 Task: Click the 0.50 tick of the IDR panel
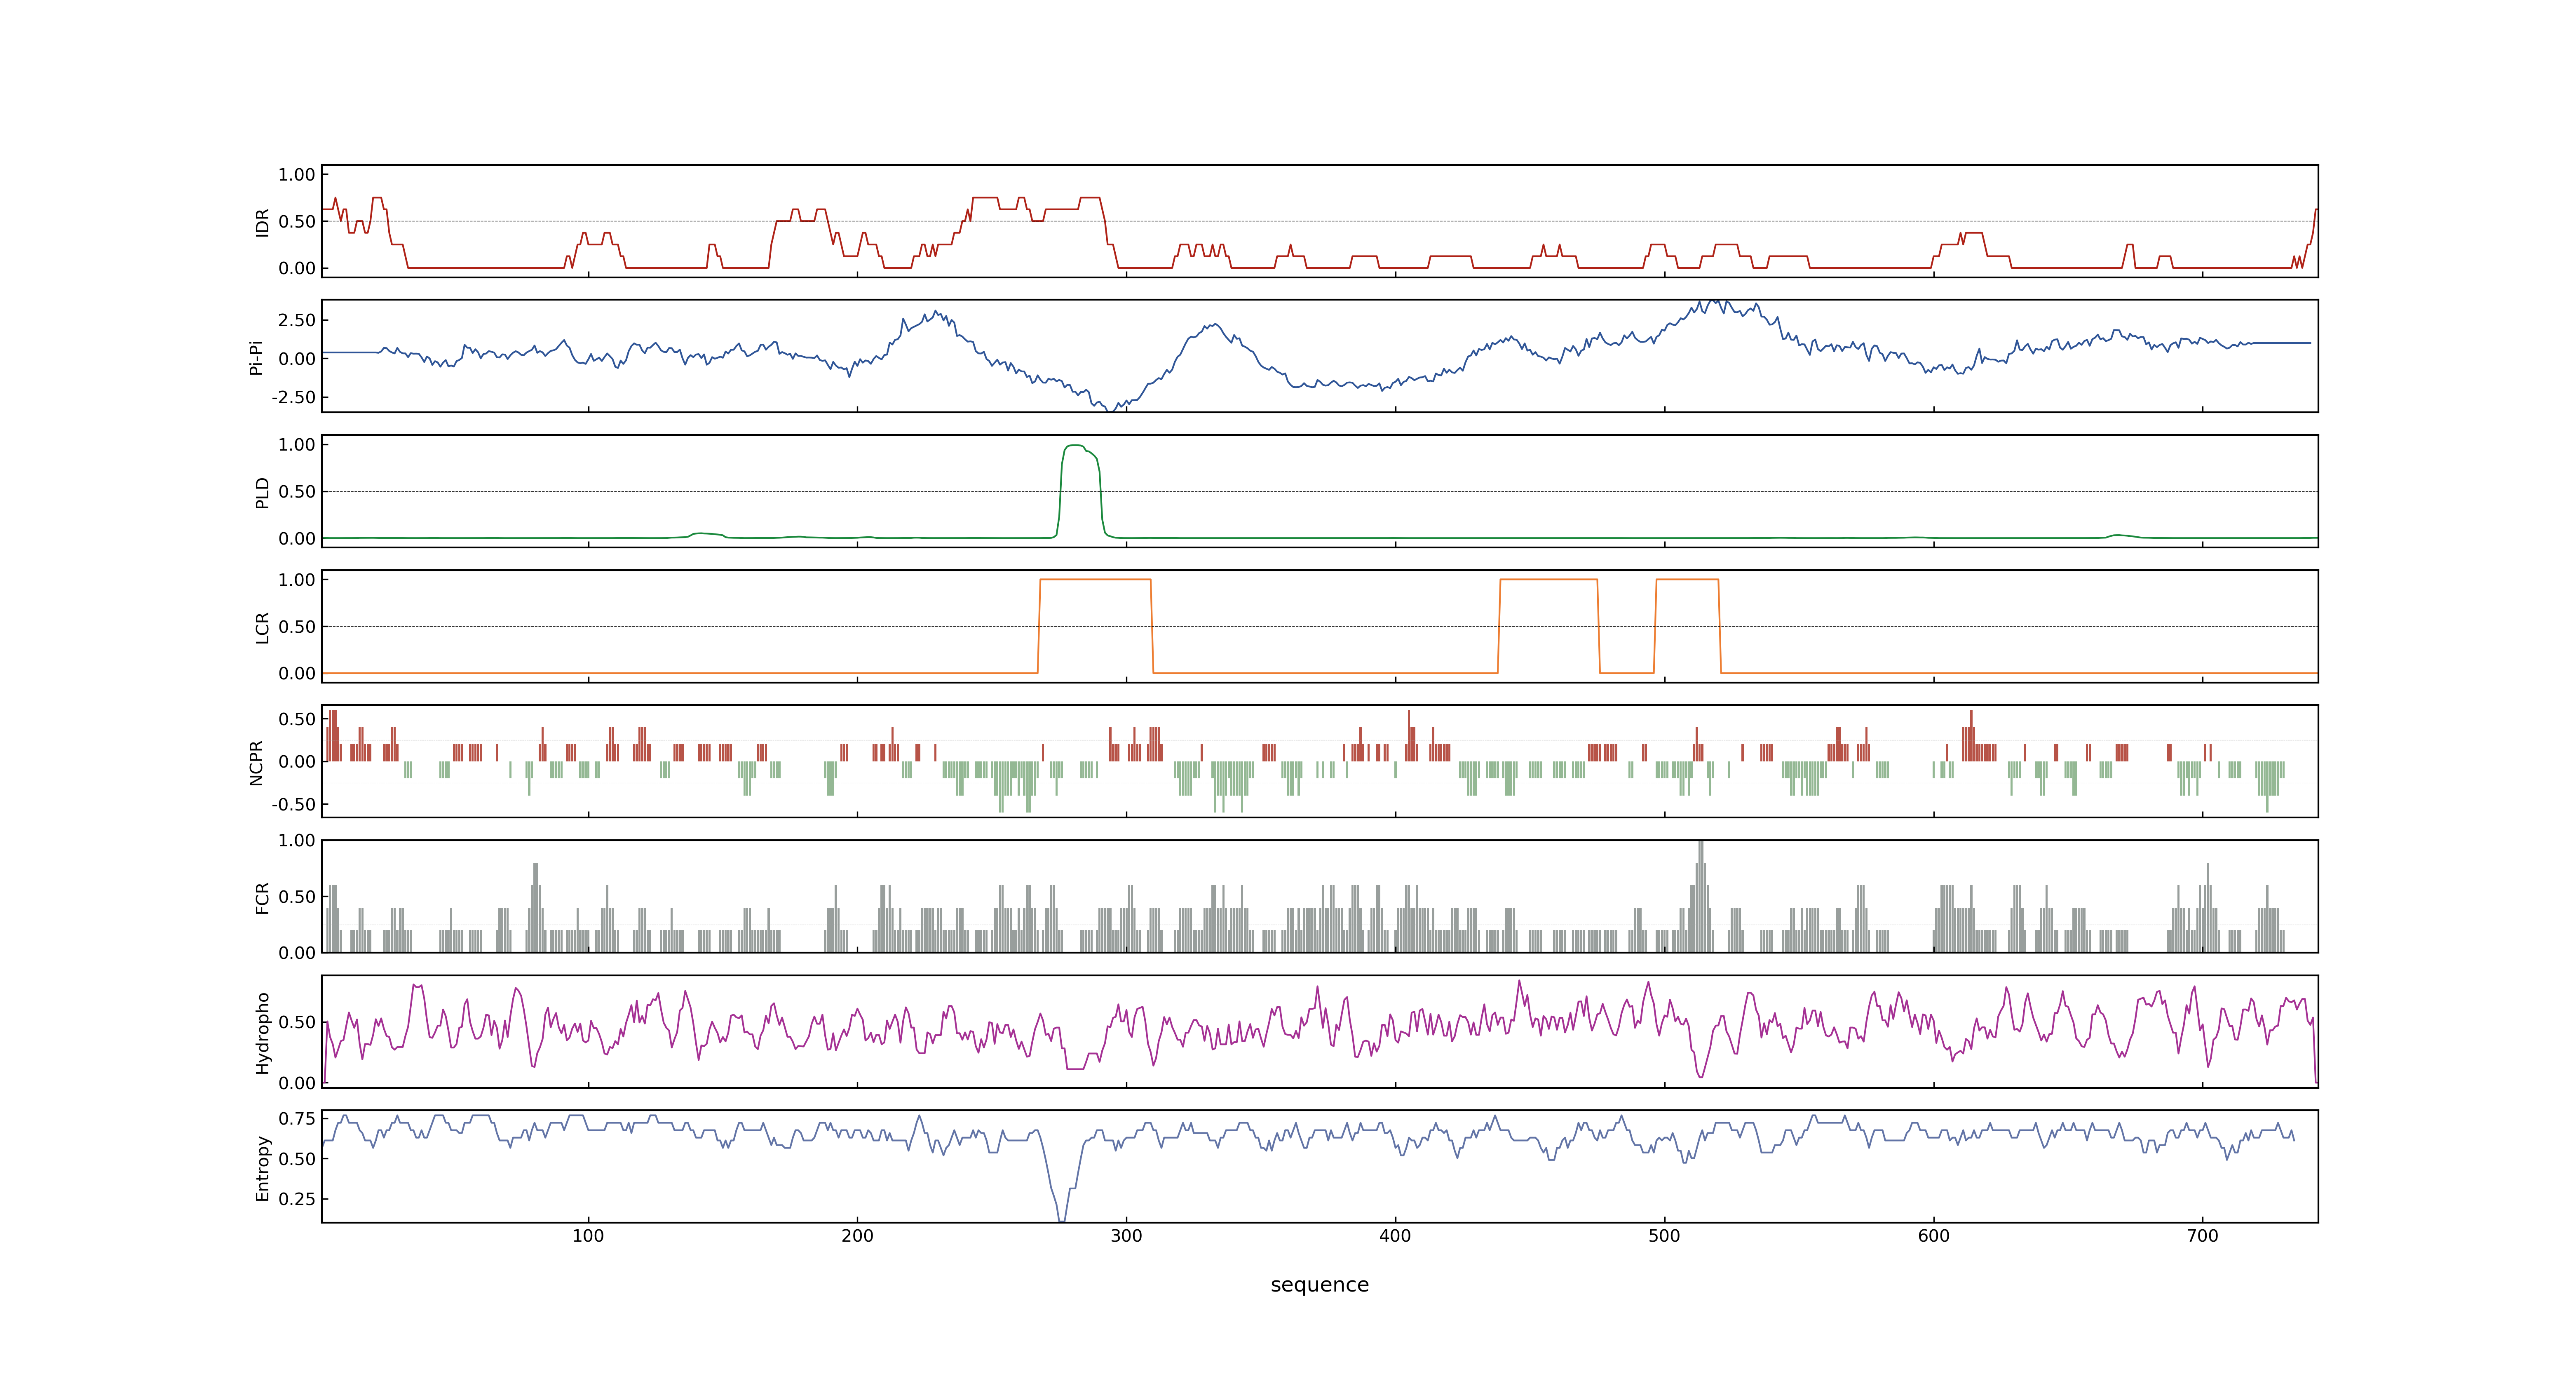297,222
